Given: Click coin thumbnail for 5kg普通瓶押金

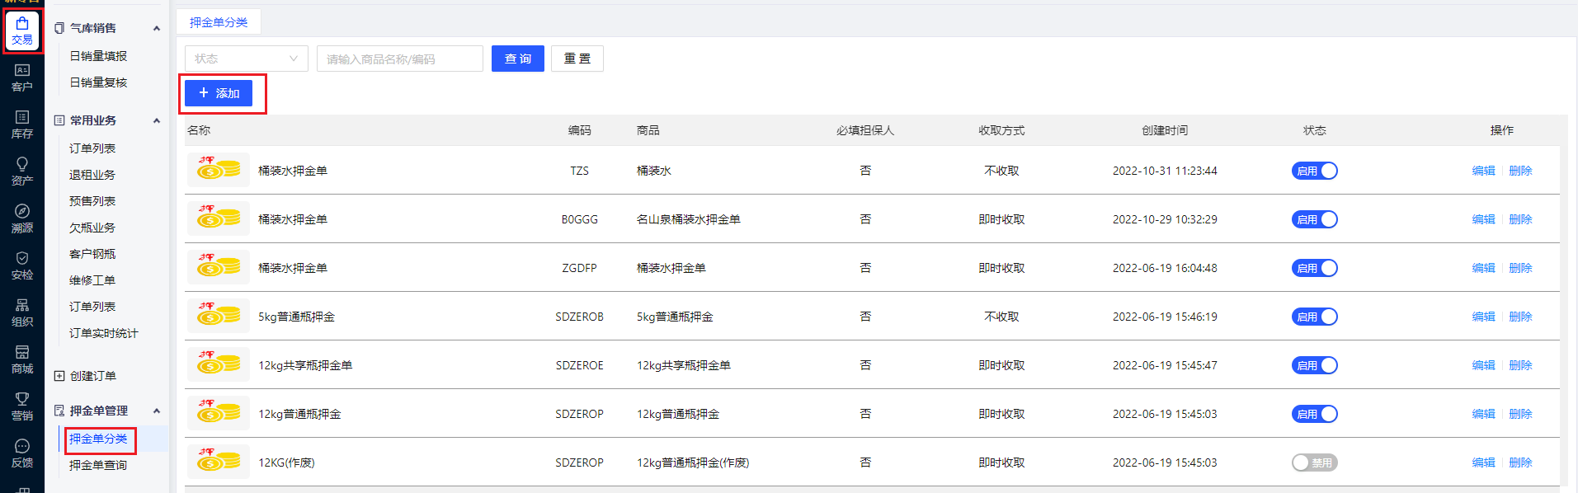Looking at the screenshot, I should 219,316.
